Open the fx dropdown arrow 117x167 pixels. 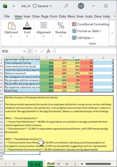(x=53, y=51)
